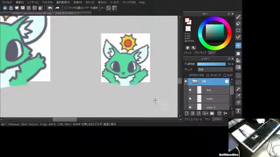280x157 pixels.
Task: Click the speech bubble icon in the top toolbar
Action: 17,8
